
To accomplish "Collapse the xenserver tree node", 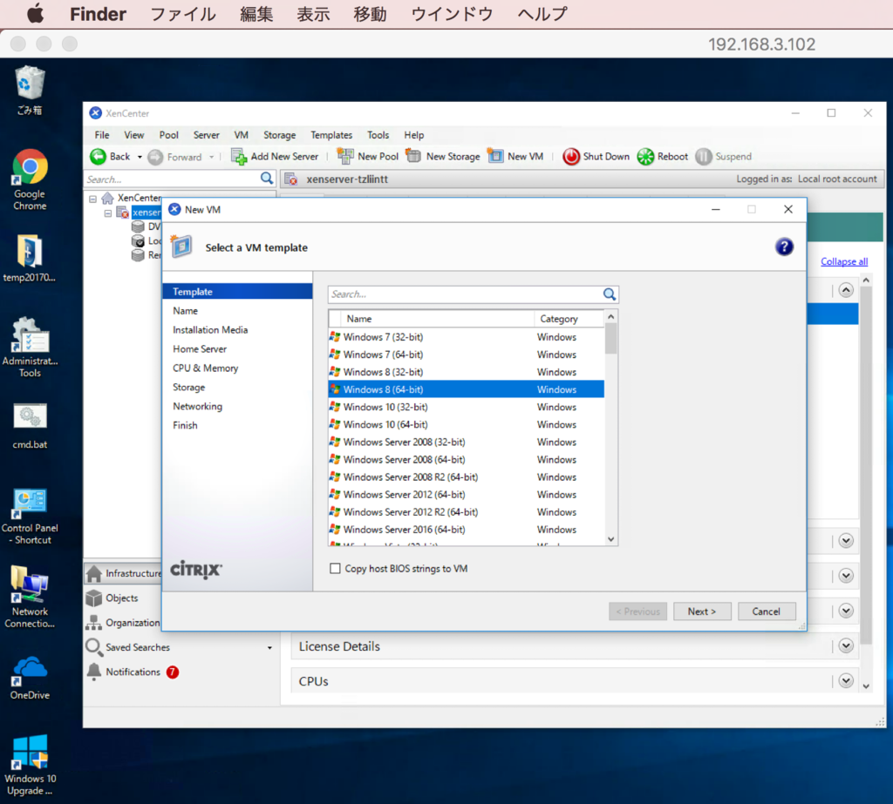I will (107, 213).
